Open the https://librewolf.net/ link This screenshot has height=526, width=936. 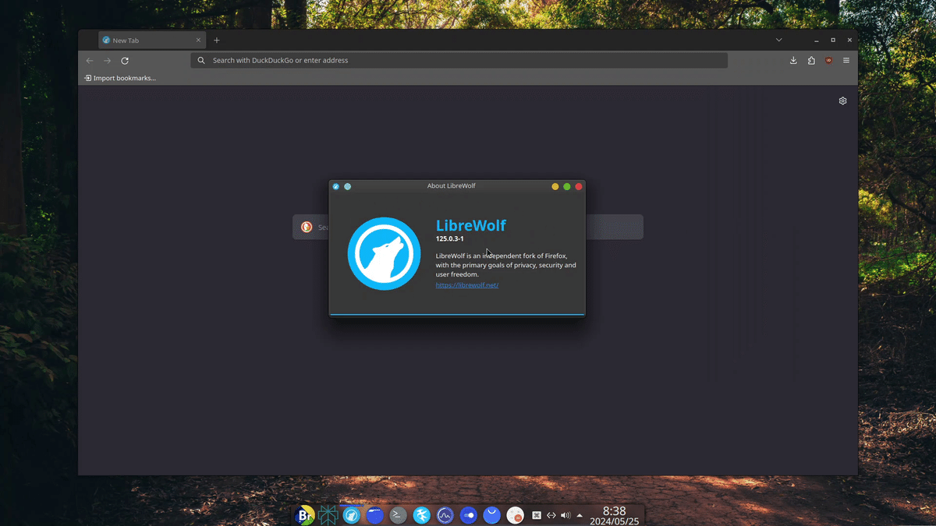click(466, 285)
